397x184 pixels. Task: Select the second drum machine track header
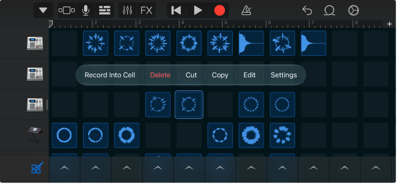[x=35, y=74]
